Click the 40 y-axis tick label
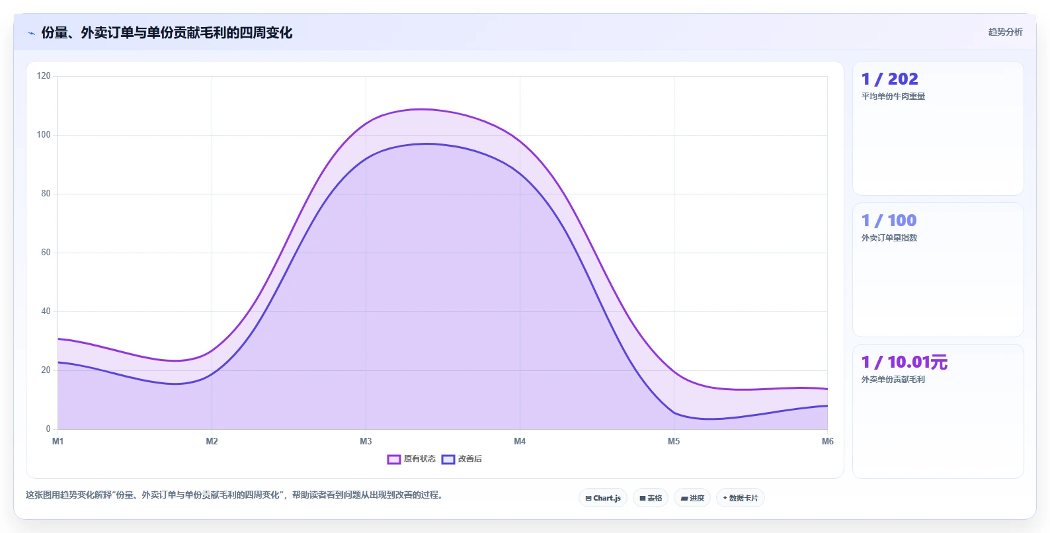 click(46, 311)
